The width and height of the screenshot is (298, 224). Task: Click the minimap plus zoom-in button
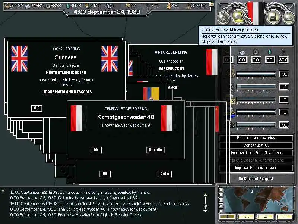(x=228, y=217)
